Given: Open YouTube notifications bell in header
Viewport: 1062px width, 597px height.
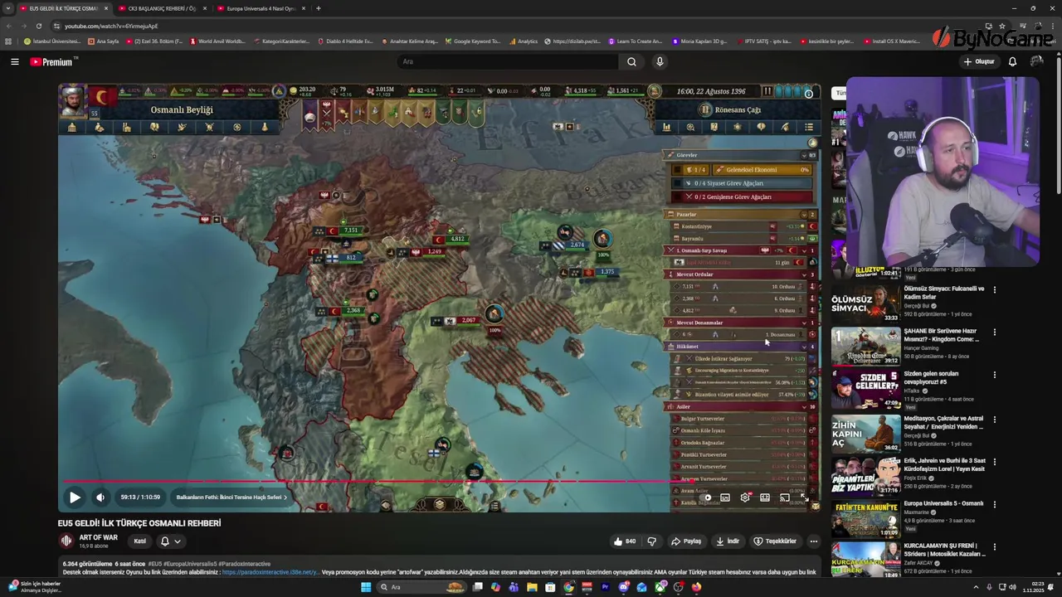Looking at the screenshot, I should pyautogui.click(x=1012, y=61).
